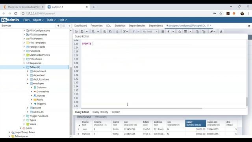Click the editor horizontal scrollbar
Image resolution: width=252 pixels, height=142 pixels.
click(142, 108)
